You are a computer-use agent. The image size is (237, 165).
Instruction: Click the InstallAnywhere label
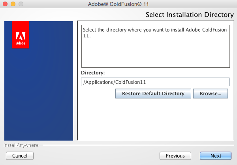(x=21, y=145)
